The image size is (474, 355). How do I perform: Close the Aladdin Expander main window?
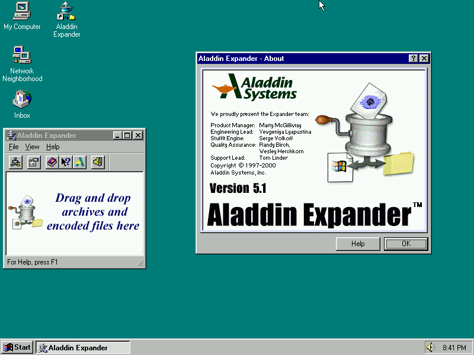(138, 135)
